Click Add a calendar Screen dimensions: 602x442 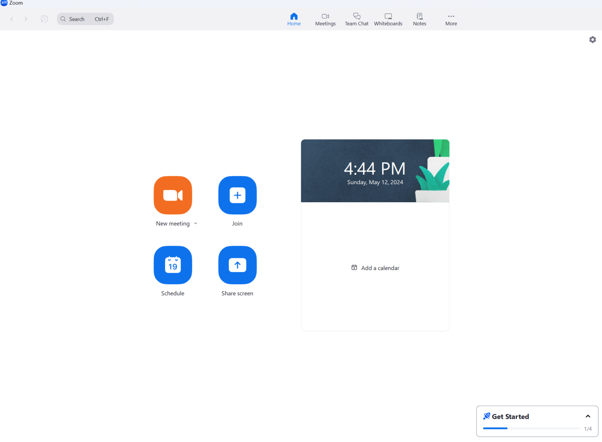(375, 268)
